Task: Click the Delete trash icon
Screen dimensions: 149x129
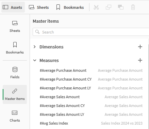Action: 133,7
